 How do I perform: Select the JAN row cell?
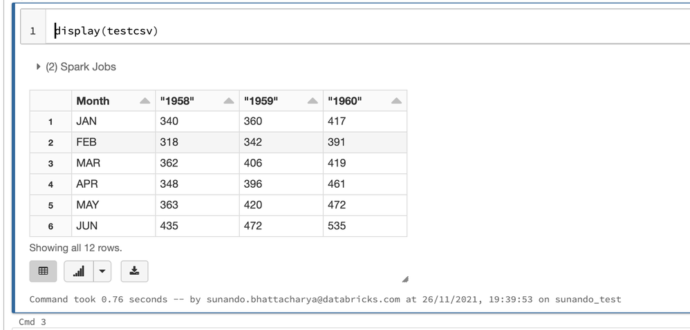coord(86,122)
